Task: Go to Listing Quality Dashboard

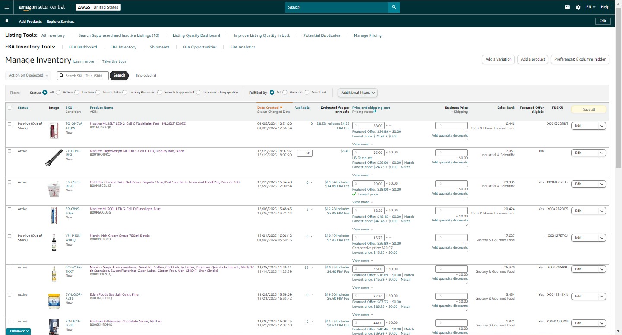Action: 197,35
